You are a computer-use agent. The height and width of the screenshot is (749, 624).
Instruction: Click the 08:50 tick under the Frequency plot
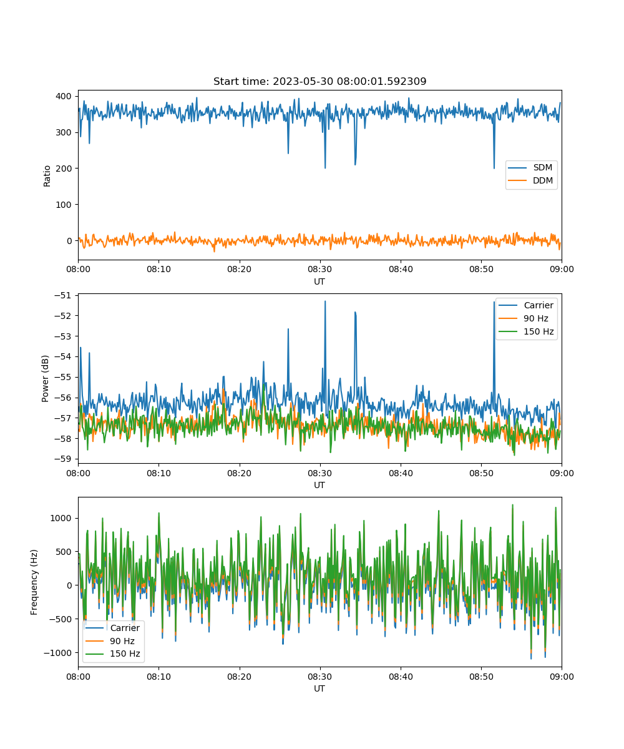[x=480, y=677]
